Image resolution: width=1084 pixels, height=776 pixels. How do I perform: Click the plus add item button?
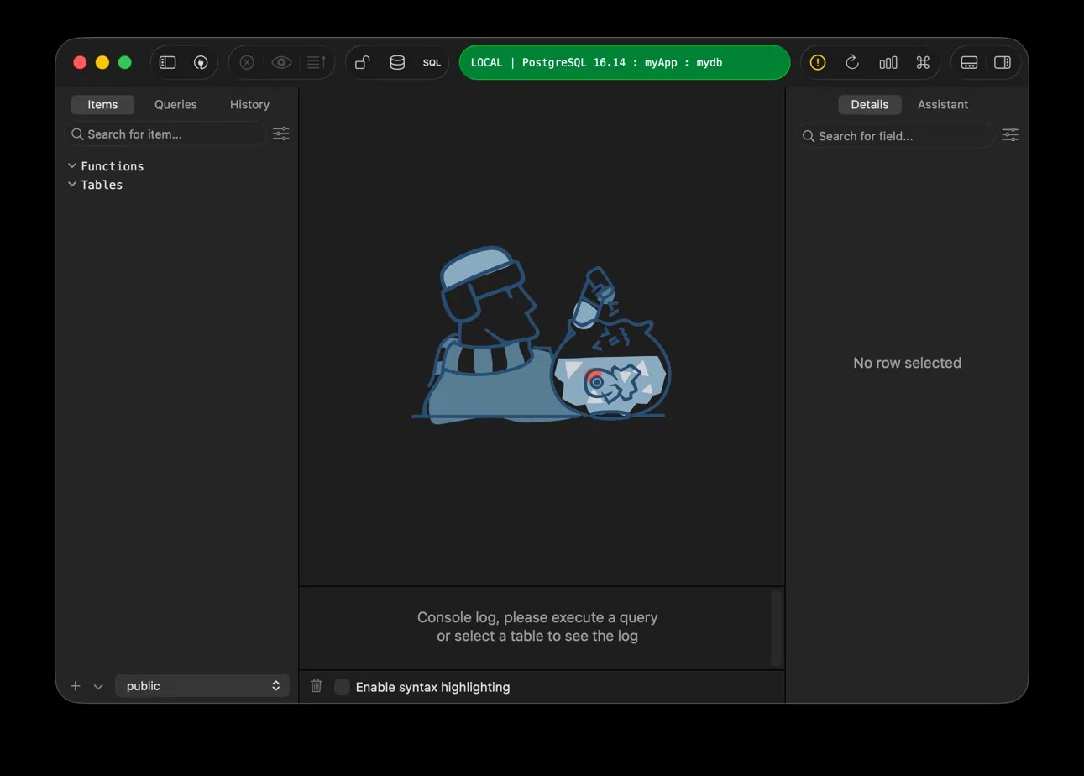click(75, 686)
